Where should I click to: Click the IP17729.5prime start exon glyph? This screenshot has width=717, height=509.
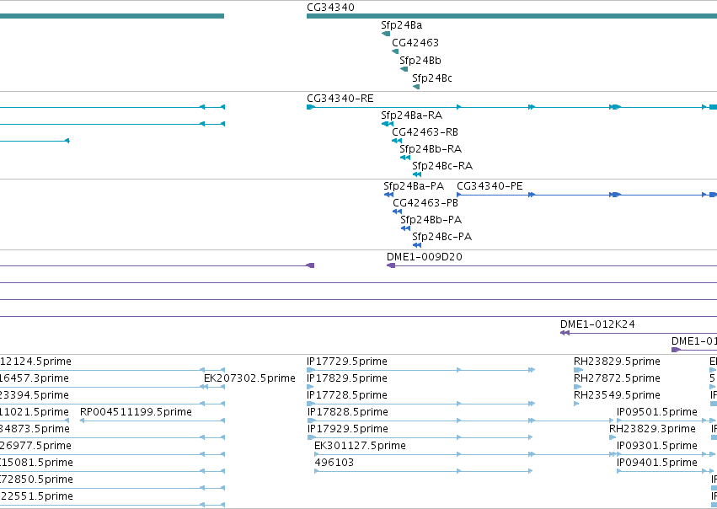pyautogui.click(x=311, y=370)
